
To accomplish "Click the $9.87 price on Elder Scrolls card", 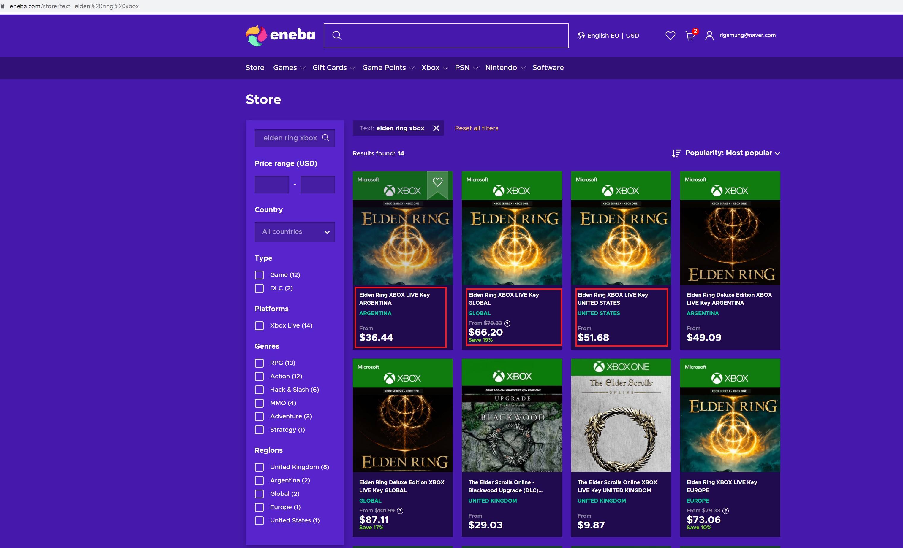I will (591, 525).
